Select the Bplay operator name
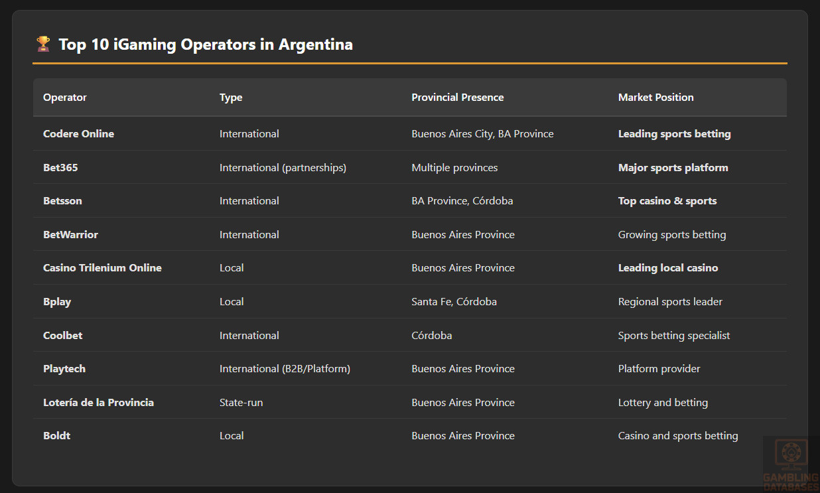The height and width of the screenshot is (493, 820). 57,302
